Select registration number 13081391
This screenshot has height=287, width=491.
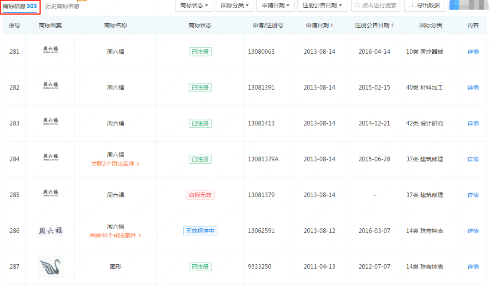pos(261,87)
